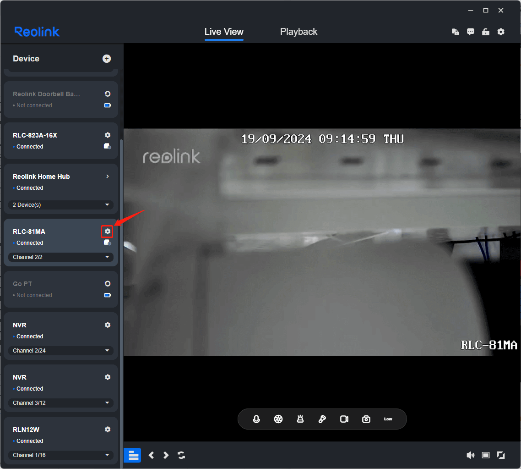Expand Reolink Home Hub chevron arrow

pyautogui.click(x=107, y=177)
